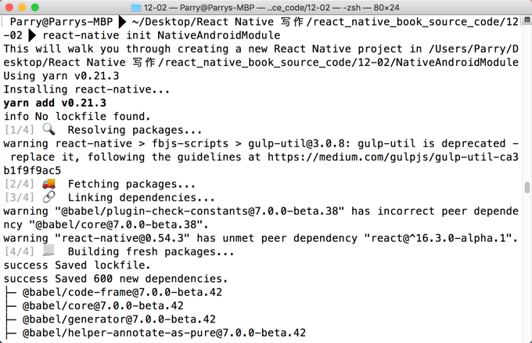Click the @babel/helper-annotate-as-pure tree entry
The width and height of the screenshot is (532, 343).
164,333
